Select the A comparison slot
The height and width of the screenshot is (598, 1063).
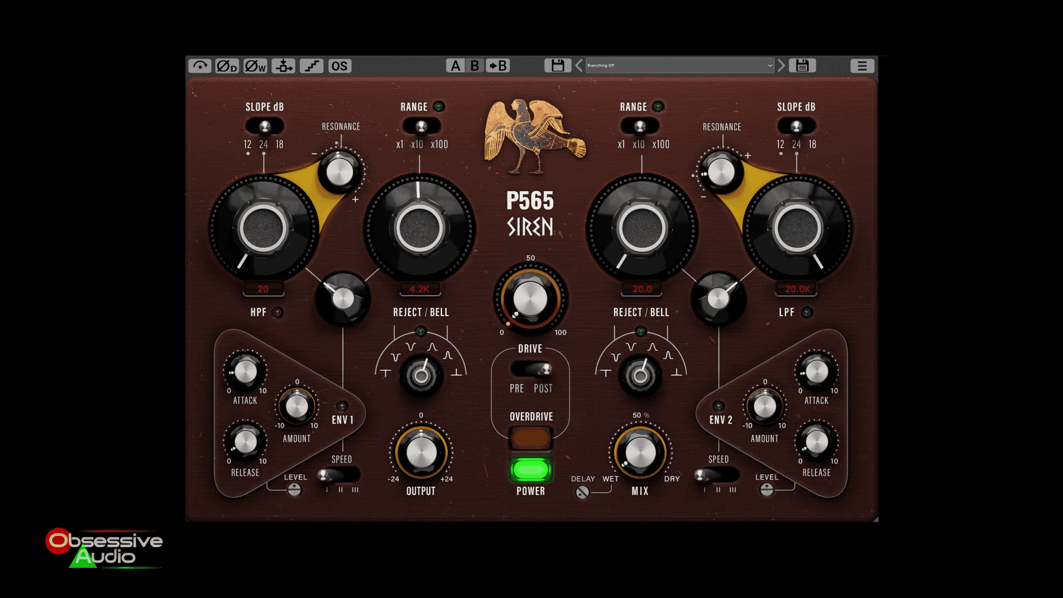click(x=456, y=66)
